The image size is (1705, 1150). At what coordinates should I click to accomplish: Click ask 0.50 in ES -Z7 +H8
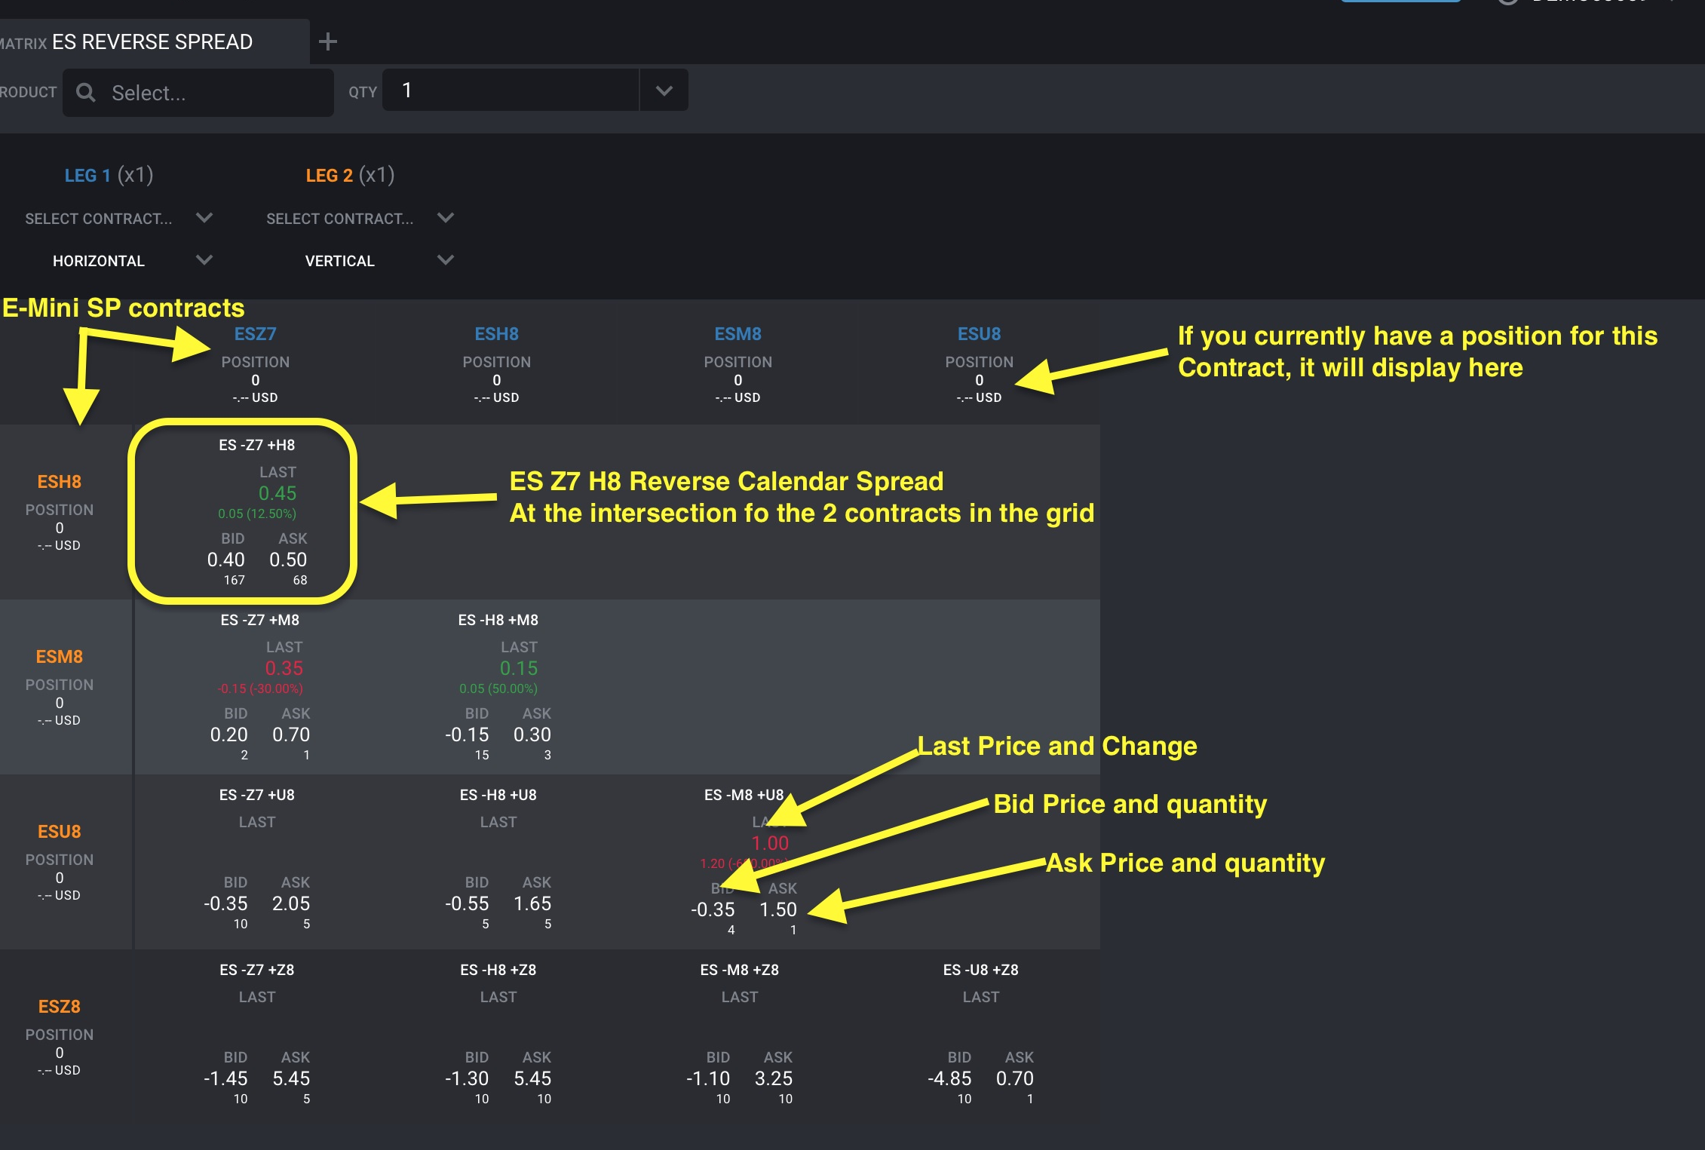pyautogui.click(x=288, y=560)
